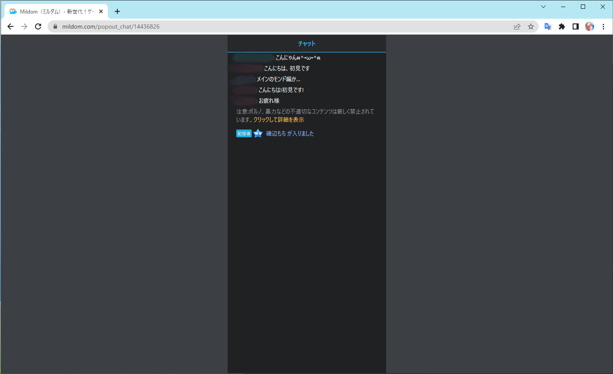Click the browser back arrow
Viewport: 613px width, 374px height.
coord(10,27)
